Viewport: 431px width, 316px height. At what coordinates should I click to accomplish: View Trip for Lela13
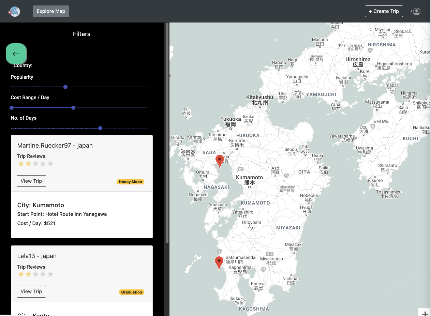tap(31, 291)
